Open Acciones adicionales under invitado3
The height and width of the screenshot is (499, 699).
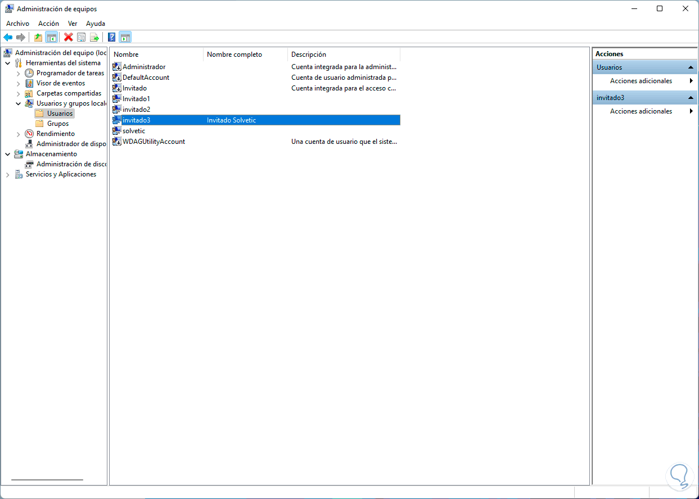point(645,111)
